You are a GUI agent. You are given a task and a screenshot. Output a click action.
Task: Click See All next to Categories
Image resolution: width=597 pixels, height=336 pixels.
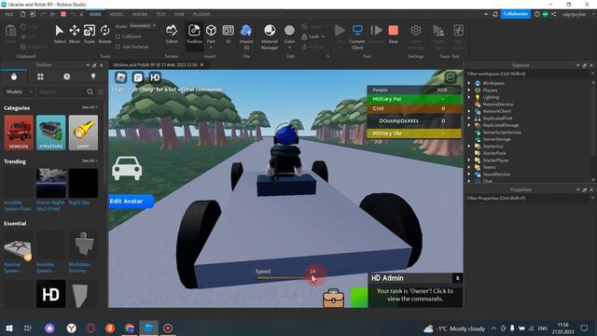coord(90,107)
